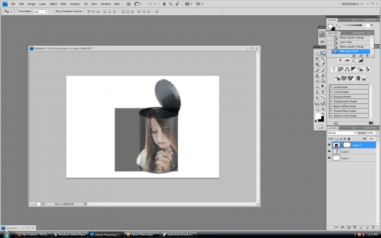The width and height of the screenshot is (381, 238).
Task: Add a Color Balance adjustment
Action: [347, 69]
